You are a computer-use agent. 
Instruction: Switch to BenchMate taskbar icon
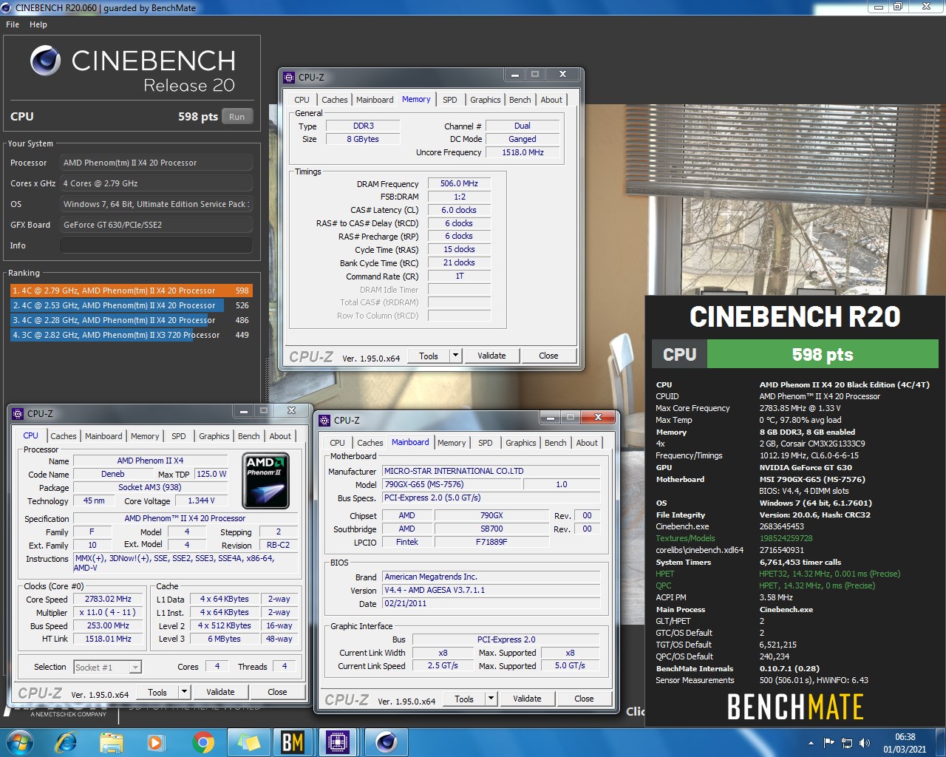pyautogui.click(x=293, y=741)
